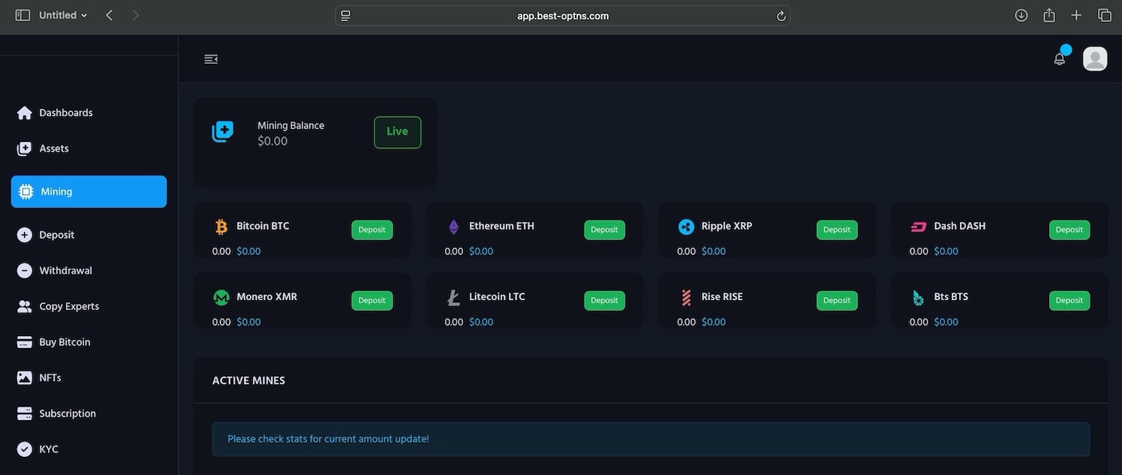
Task: Deposit into Ethereum ETH
Action: (604, 230)
